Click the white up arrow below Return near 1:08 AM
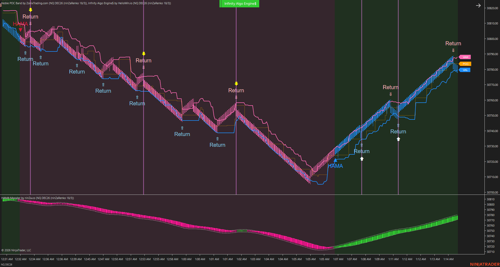500x267 pixels. click(362, 159)
